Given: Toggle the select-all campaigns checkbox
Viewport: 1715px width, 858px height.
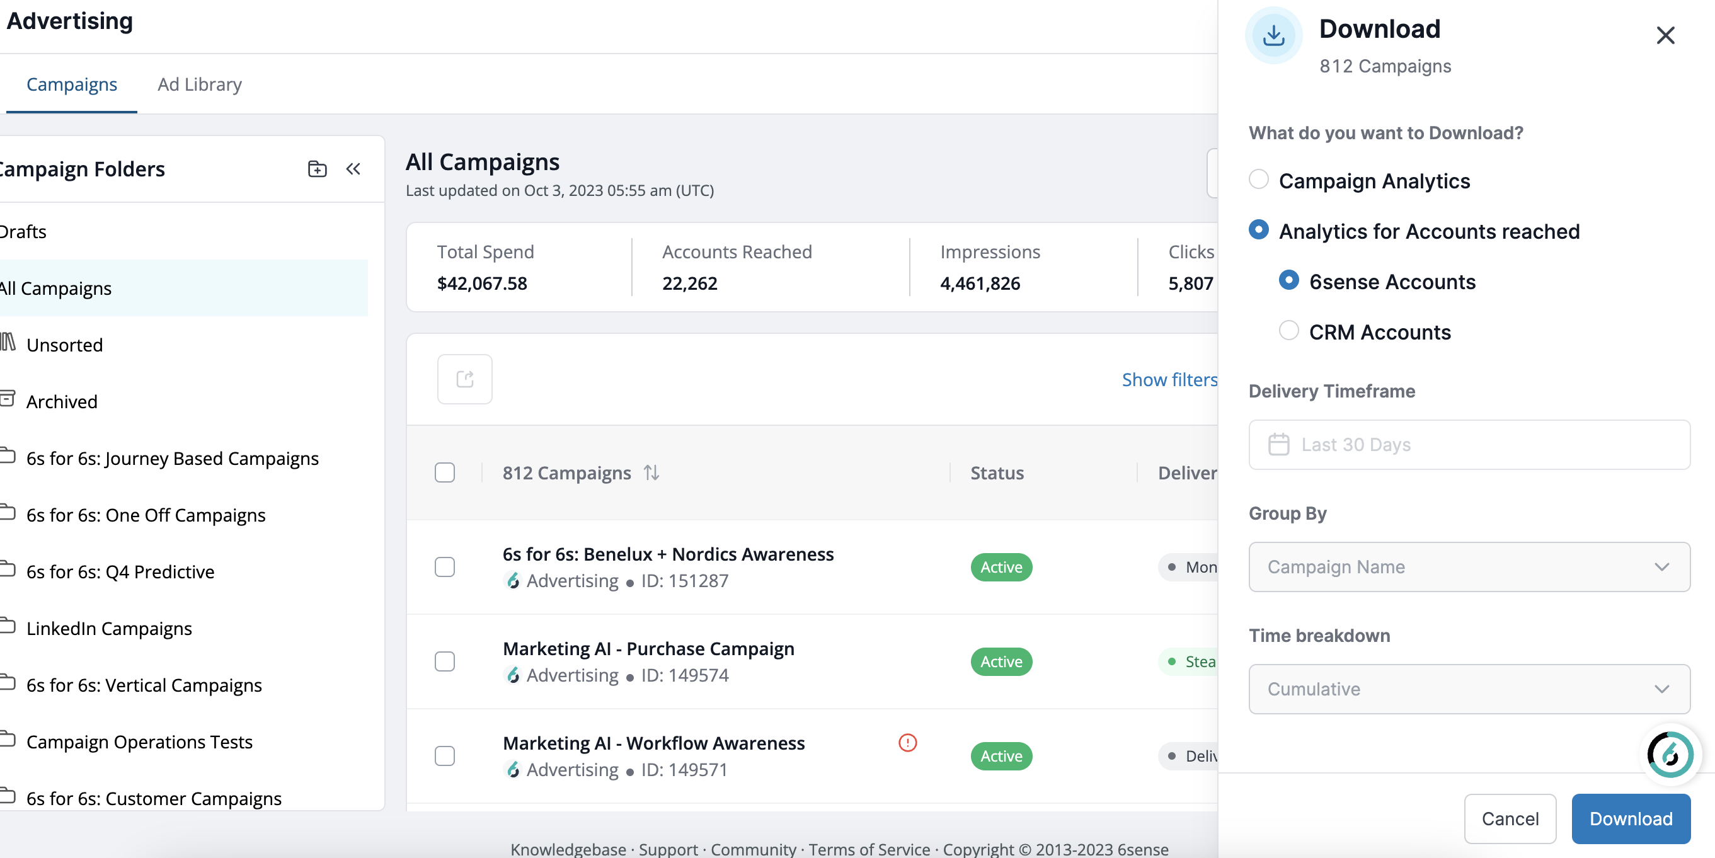Looking at the screenshot, I should pyautogui.click(x=444, y=472).
